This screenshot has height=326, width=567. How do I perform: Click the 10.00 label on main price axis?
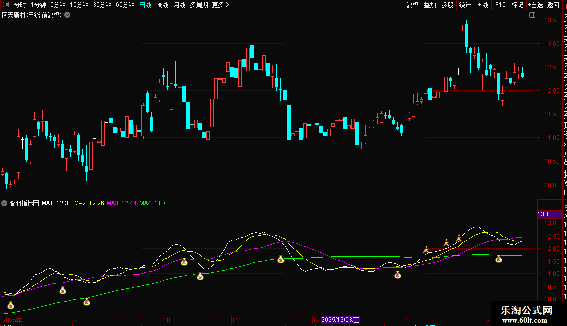(x=552, y=185)
